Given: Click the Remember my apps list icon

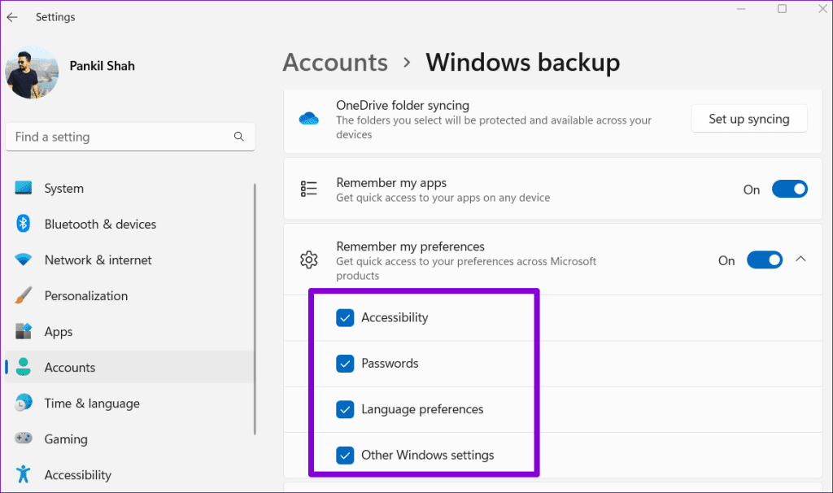Looking at the screenshot, I should pyautogui.click(x=308, y=189).
